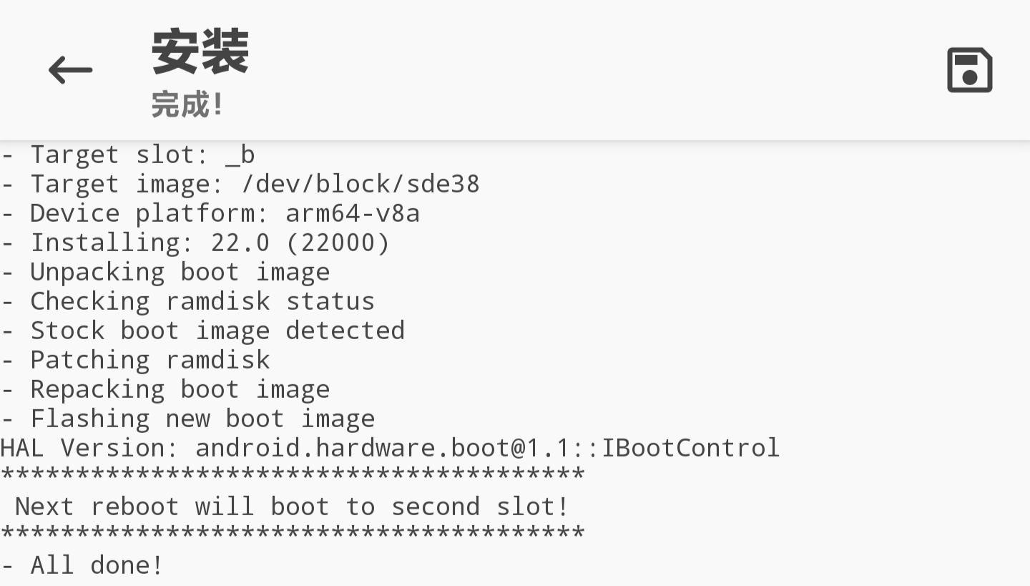Click the 完成! status subtitle
Viewport: 1030px width, 586px height.
(187, 105)
